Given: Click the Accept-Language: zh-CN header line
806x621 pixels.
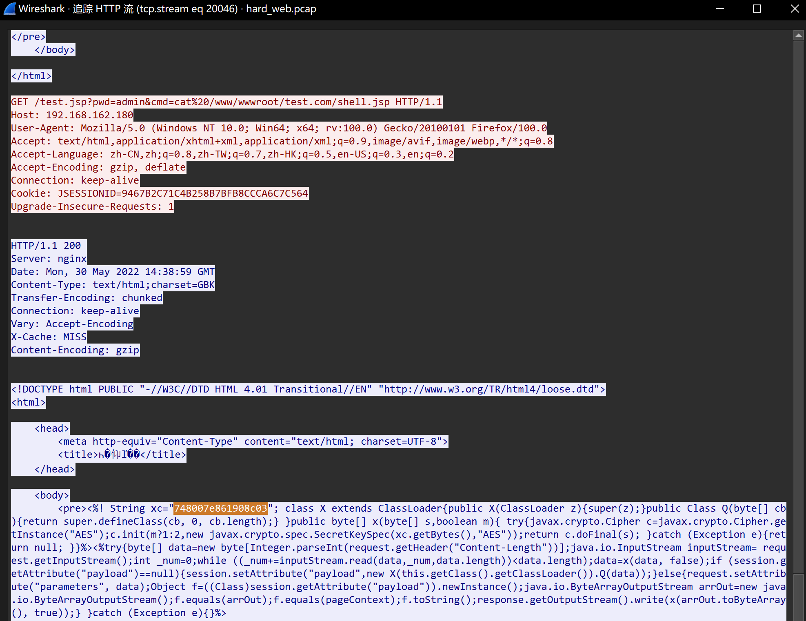Looking at the screenshot, I should pos(232,154).
